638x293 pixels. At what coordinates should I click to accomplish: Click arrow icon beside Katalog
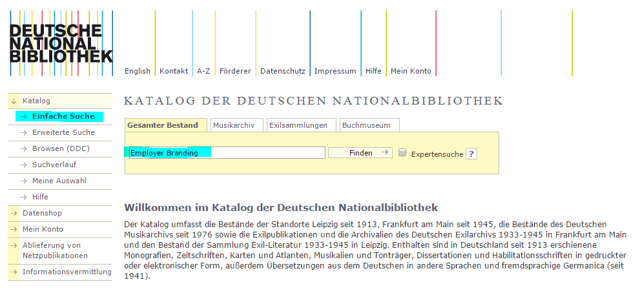pos(14,101)
